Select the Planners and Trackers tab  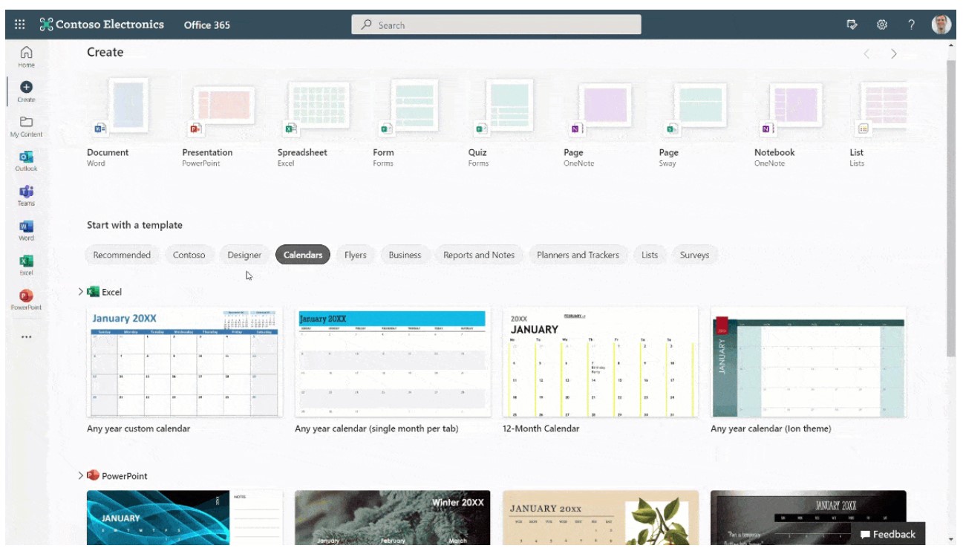(x=578, y=255)
